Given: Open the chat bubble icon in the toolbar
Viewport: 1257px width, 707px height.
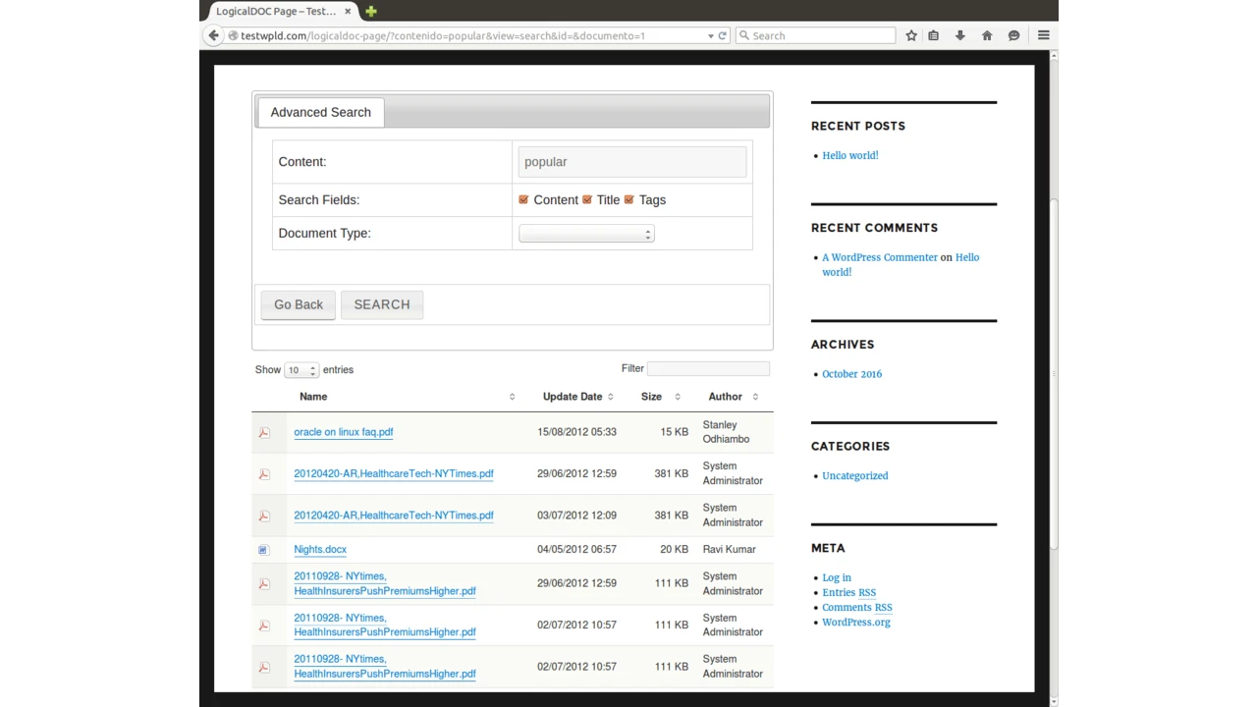Looking at the screenshot, I should coord(1013,35).
